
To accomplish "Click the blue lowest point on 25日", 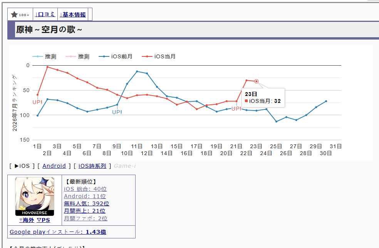I will point(276,121).
